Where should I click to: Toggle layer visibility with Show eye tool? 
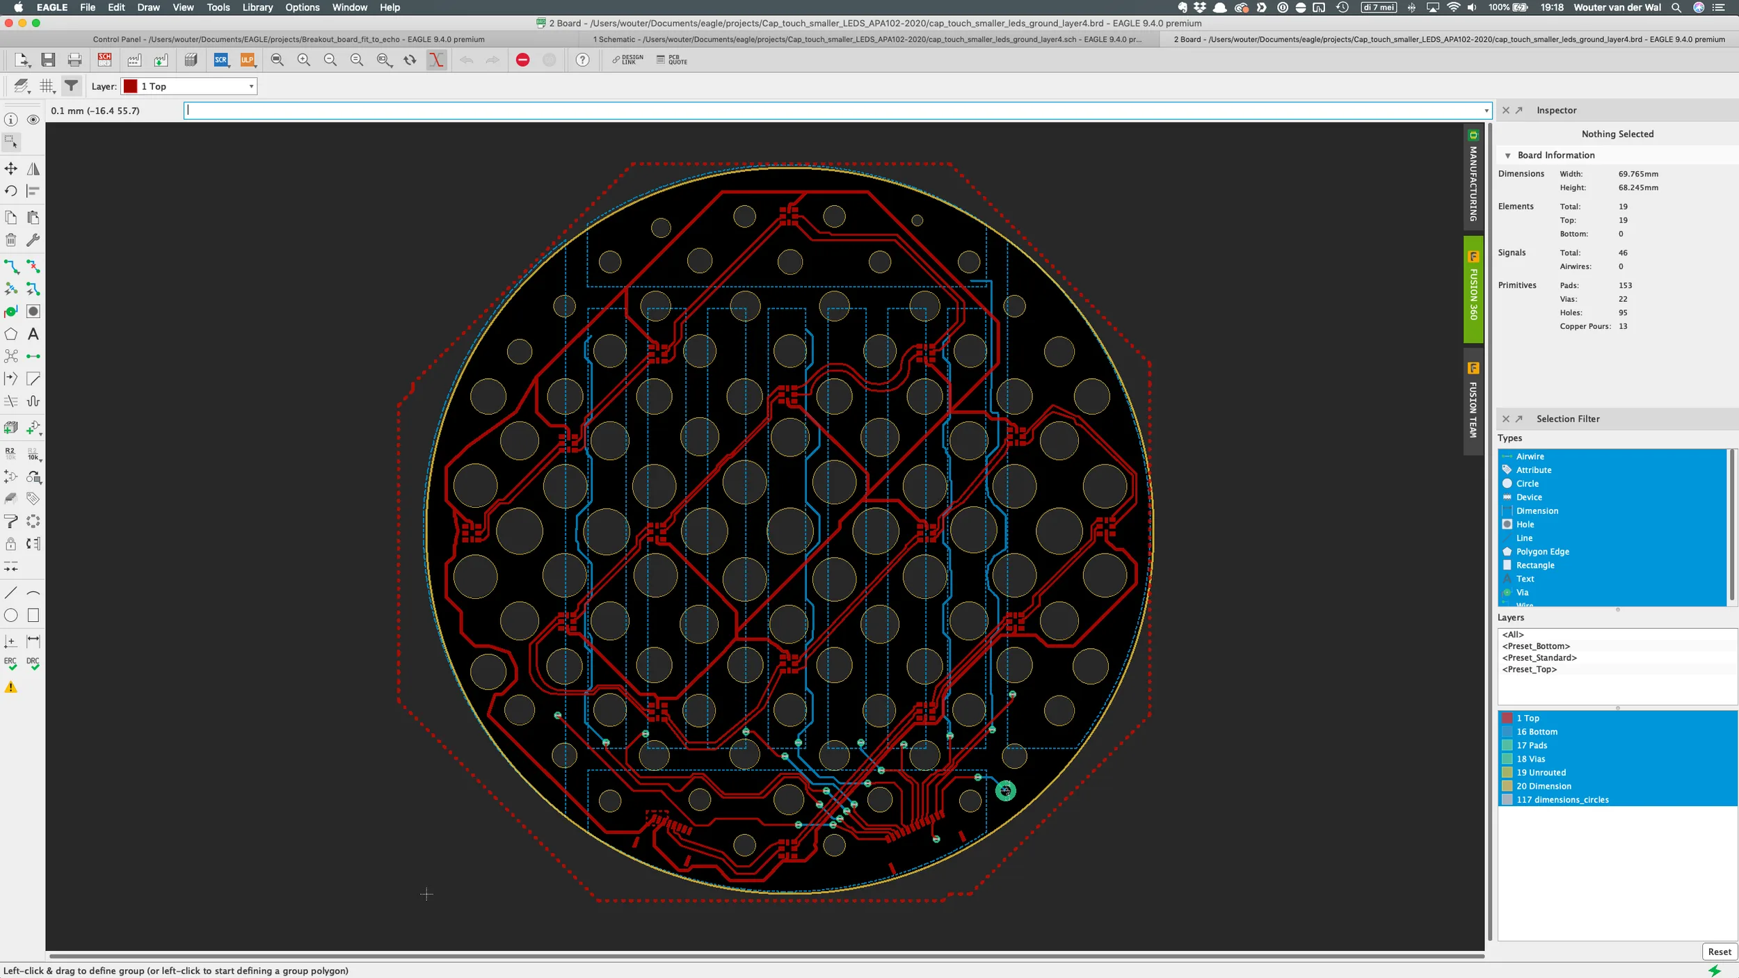coord(33,120)
